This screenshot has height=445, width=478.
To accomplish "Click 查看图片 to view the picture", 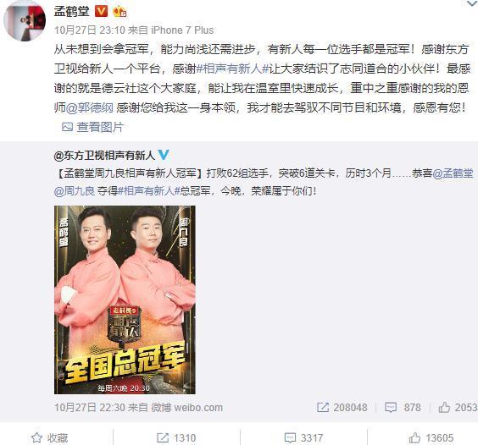I will pos(93,127).
